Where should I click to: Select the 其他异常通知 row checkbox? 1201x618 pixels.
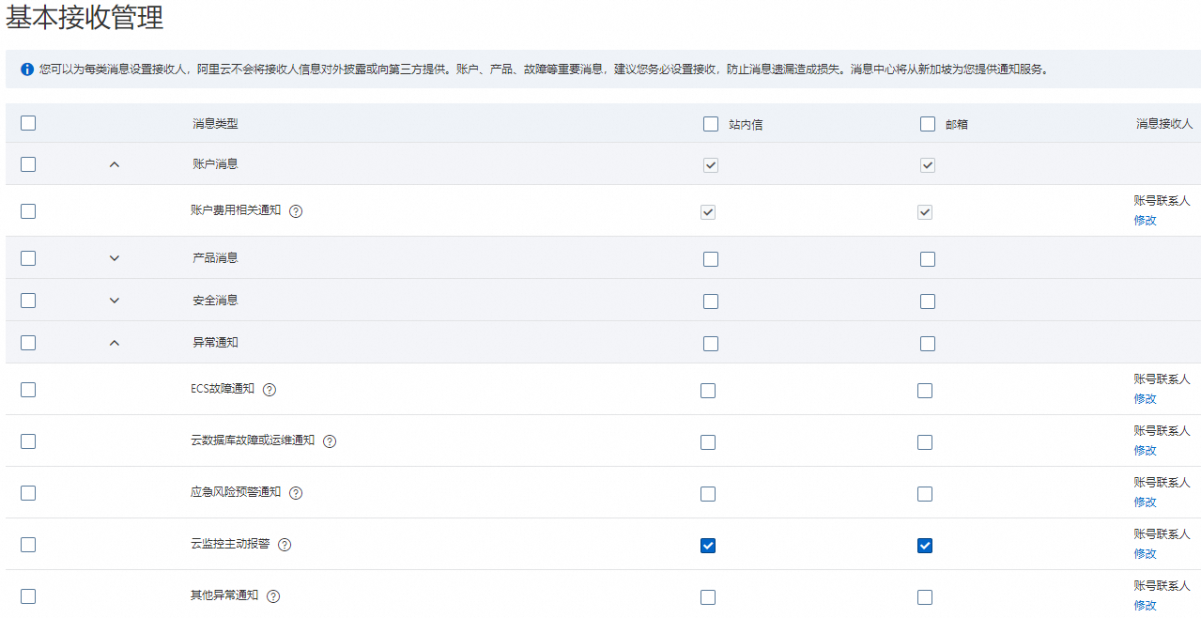click(28, 596)
